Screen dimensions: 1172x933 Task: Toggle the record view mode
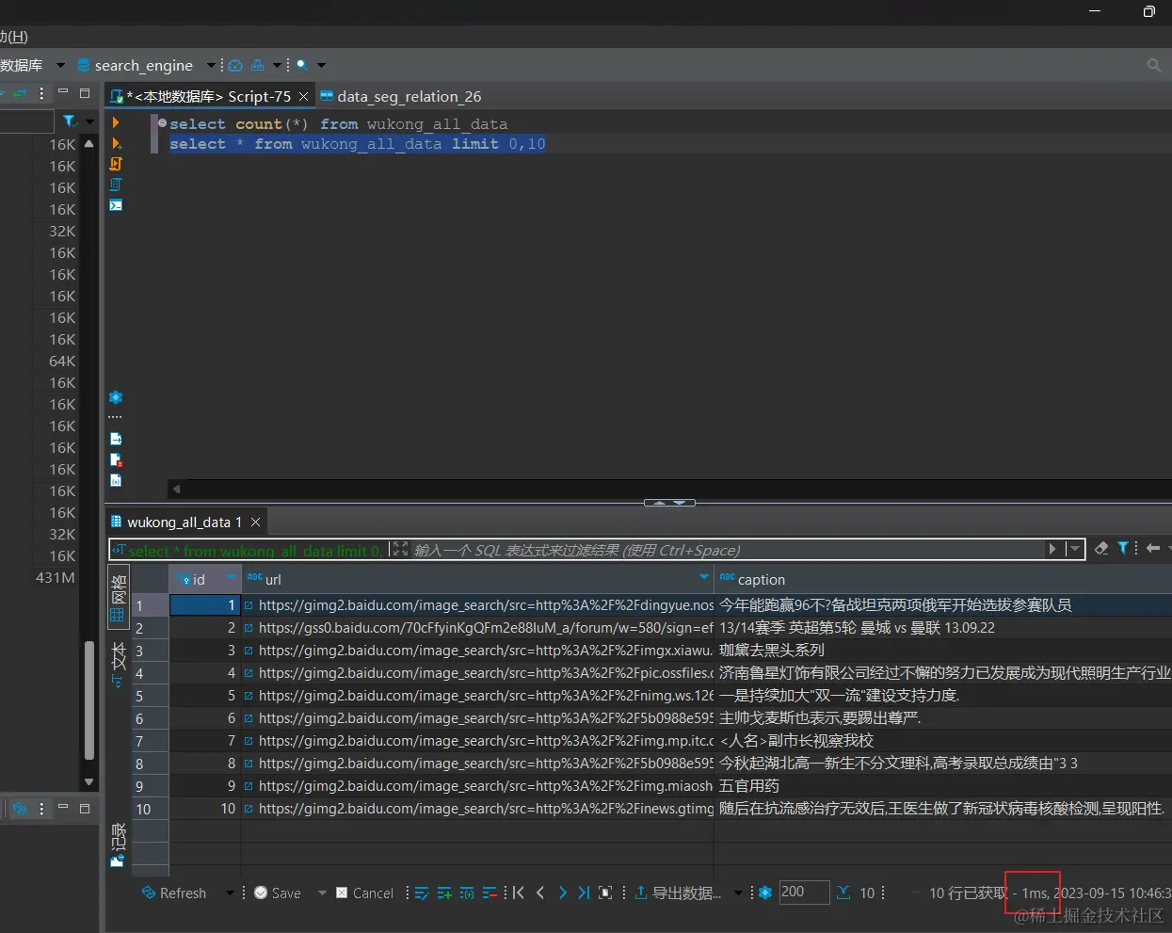click(119, 845)
